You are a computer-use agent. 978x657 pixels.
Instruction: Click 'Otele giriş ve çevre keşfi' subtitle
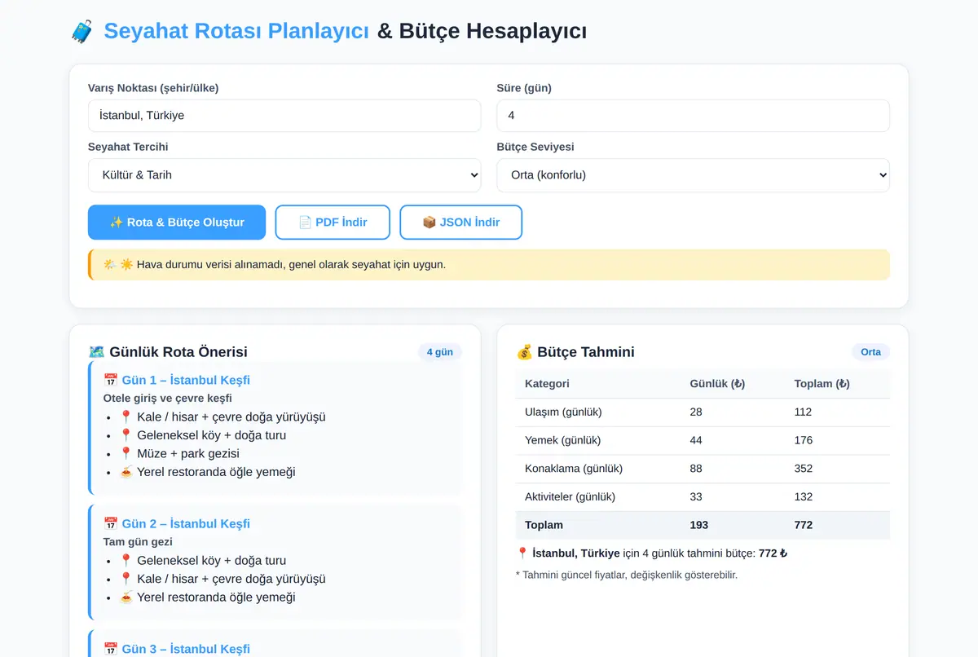(168, 399)
